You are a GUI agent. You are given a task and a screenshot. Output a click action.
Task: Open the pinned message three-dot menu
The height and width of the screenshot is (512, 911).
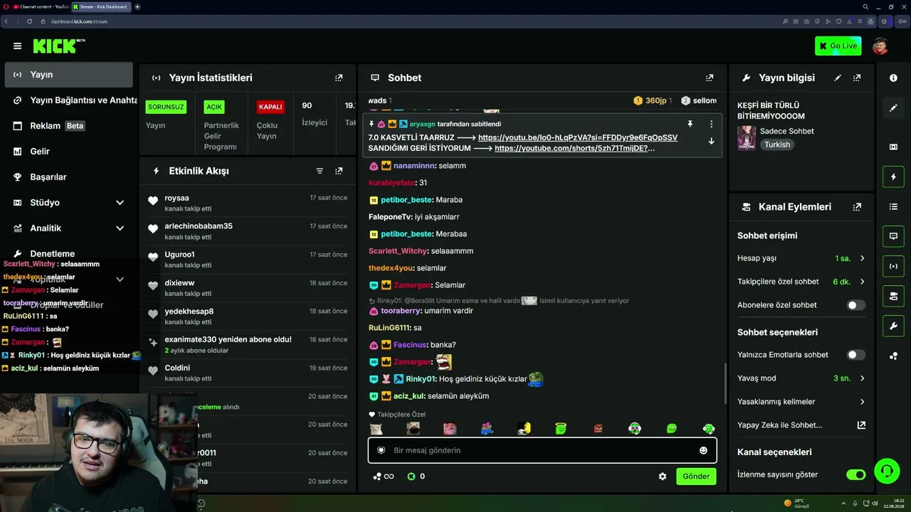coord(711,124)
